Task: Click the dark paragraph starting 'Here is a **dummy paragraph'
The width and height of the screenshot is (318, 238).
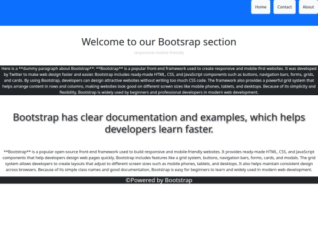Action: 159,81
